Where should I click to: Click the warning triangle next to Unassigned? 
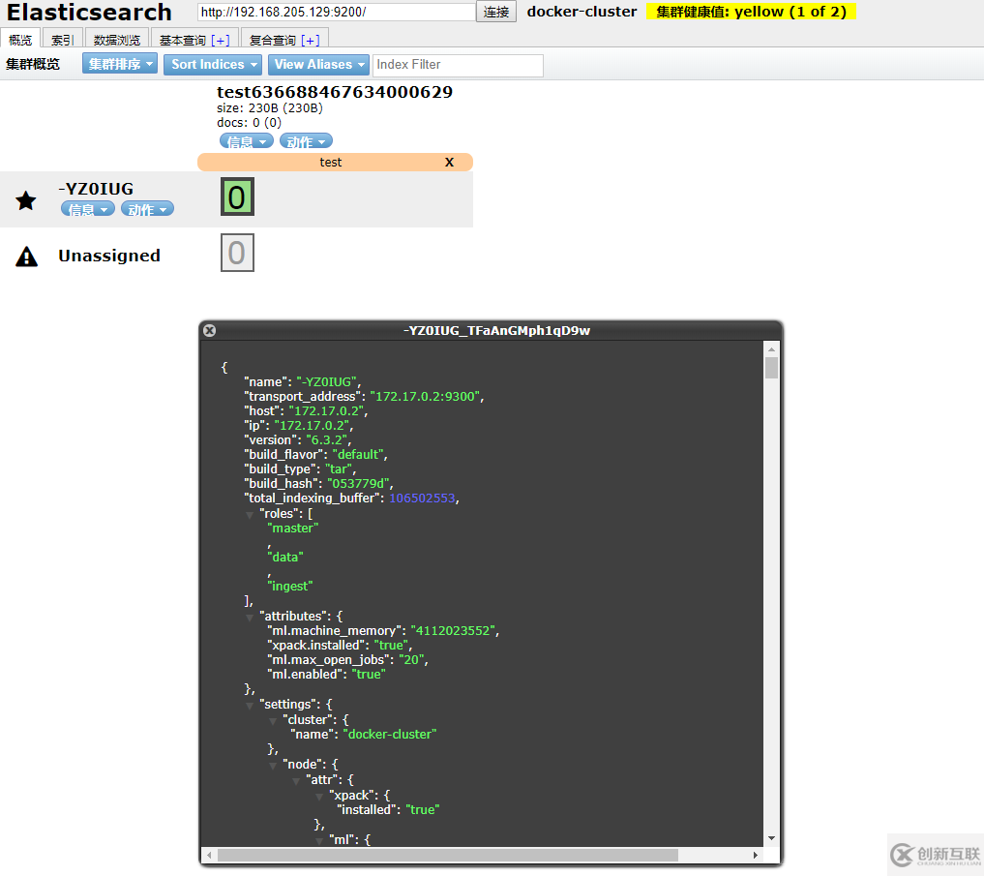(26, 256)
